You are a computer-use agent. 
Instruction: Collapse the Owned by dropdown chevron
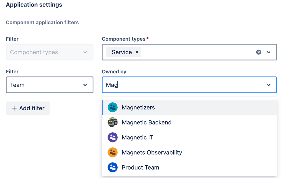[269, 85]
